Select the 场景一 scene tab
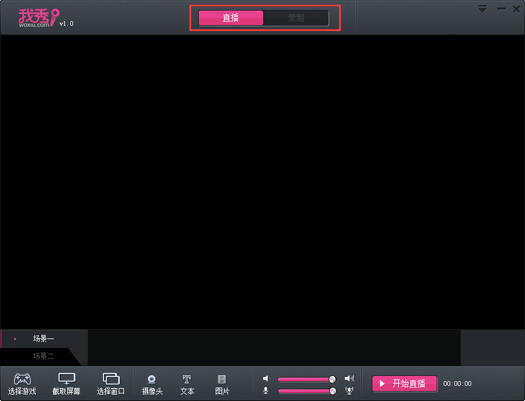 pyautogui.click(x=43, y=338)
